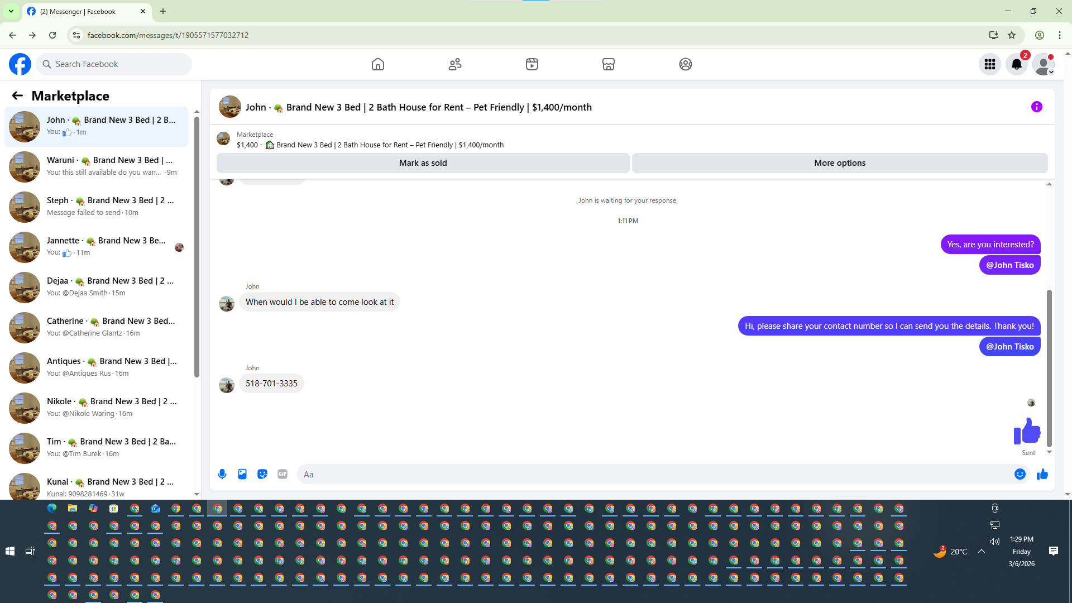The image size is (1072, 603).
Task: Go back using Marketplace back arrow
Action: click(x=17, y=95)
